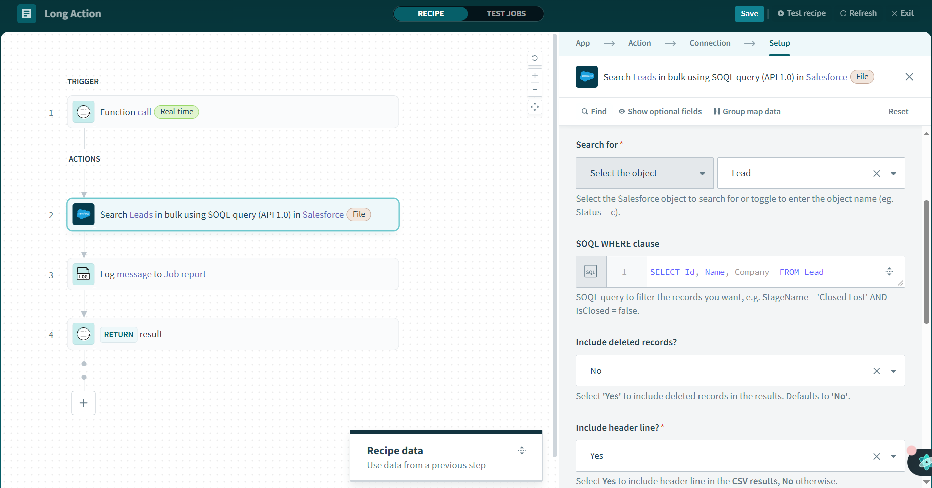Select the Log message to Job report step
932x488 pixels.
233,274
